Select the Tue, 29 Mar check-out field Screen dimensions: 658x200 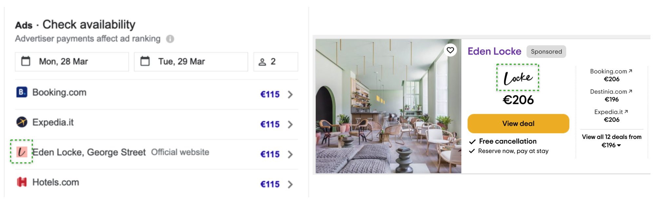pos(191,61)
